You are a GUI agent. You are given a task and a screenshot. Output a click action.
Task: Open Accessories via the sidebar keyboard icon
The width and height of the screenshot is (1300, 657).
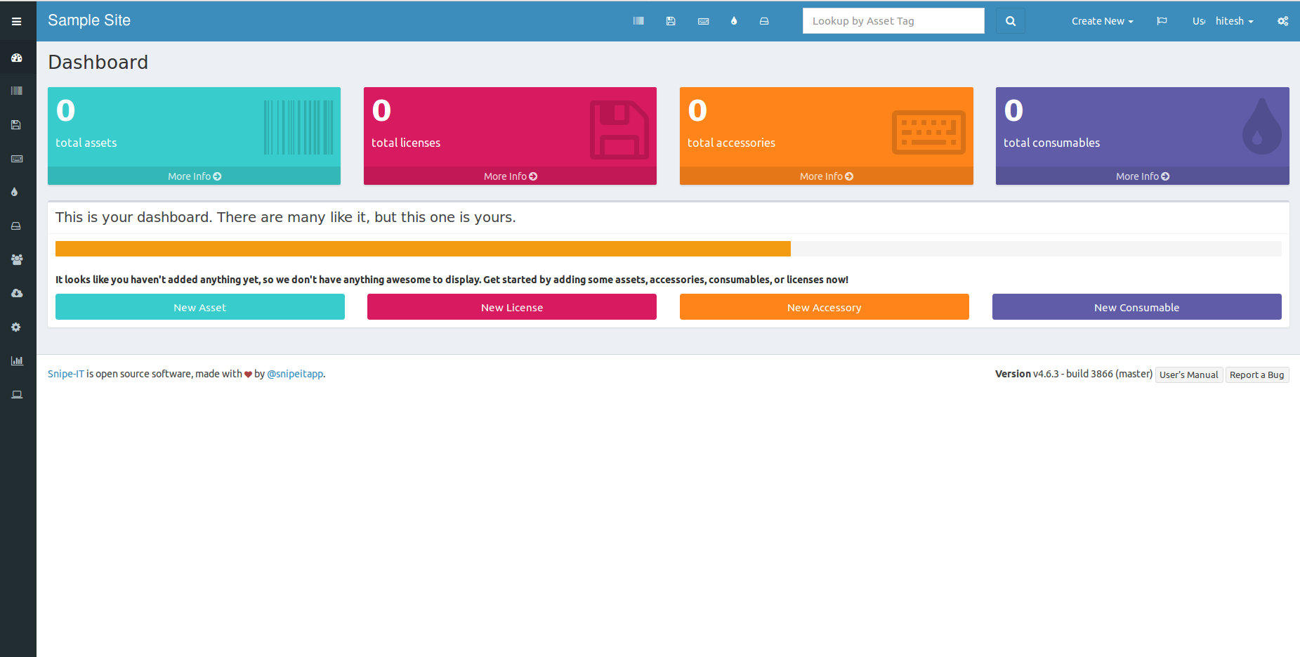click(17, 159)
